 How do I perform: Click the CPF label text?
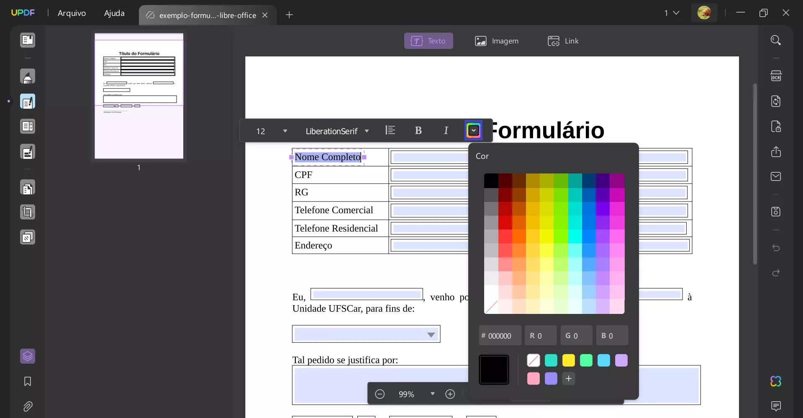(303, 175)
